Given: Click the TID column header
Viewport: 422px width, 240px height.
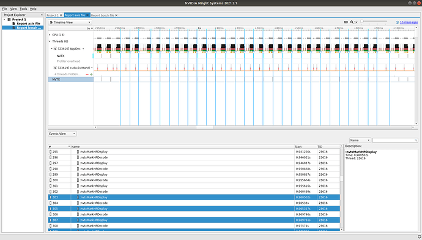Looking at the screenshot, I should coord(328,146).
